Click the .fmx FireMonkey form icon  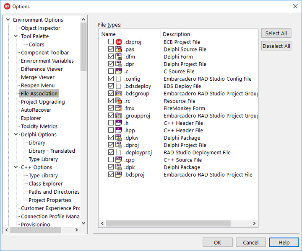pyautogui.click(x=119, y=108)
